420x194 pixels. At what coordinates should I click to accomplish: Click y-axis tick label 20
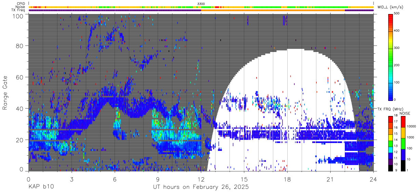[19, 140]
